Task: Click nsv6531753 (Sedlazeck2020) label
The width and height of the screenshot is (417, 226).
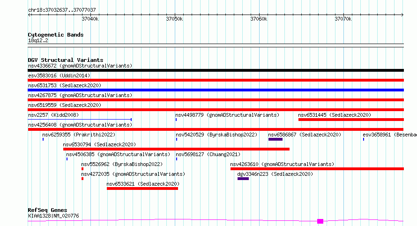Action: click(65, 85)
